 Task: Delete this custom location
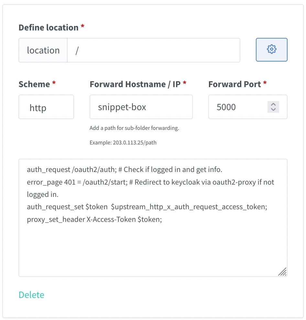point(31,295)
